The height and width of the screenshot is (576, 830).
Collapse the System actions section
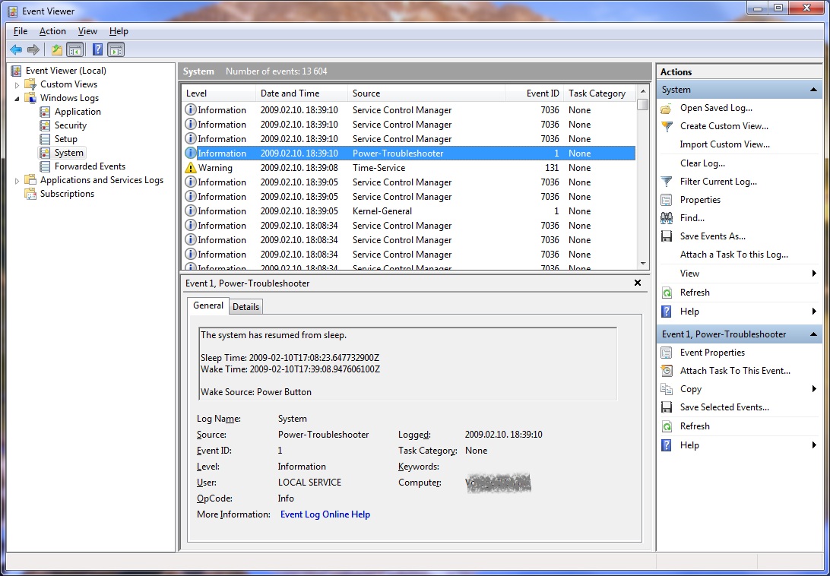pyautogui.click(x=814, y=90)
